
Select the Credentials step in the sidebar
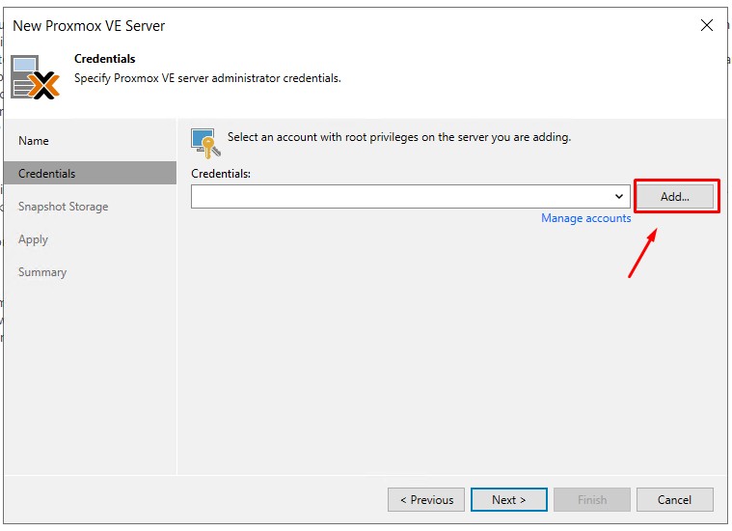coord(46,174)
